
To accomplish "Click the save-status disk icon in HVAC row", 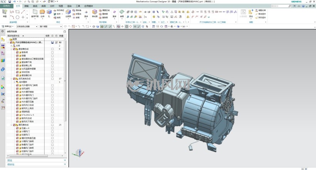I will [52, 42].
